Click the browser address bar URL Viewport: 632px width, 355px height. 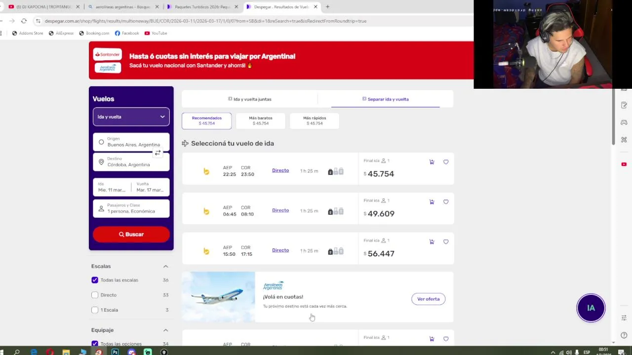pos(205,21)
